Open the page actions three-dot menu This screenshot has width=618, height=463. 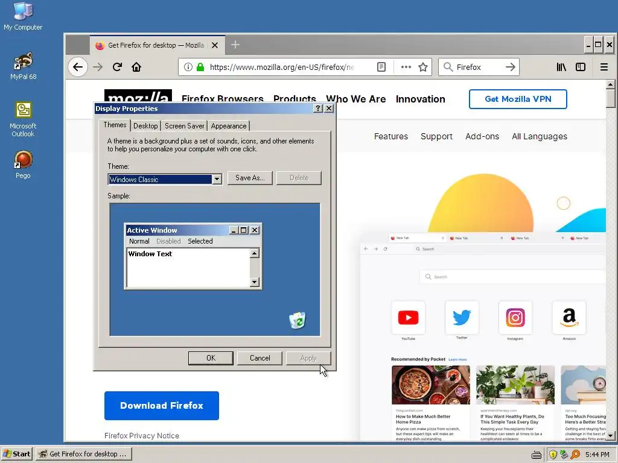click(406, 67)
